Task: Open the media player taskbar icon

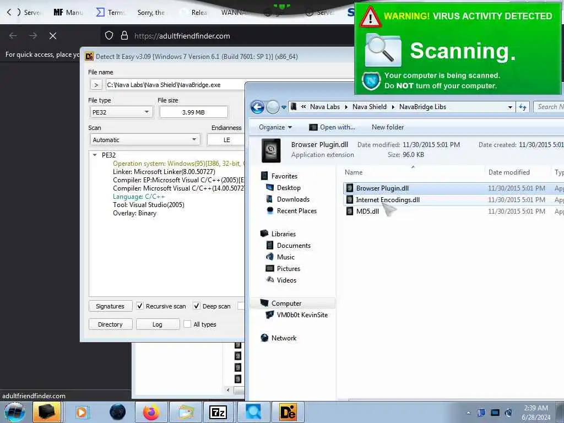Action: click(82, 412)
